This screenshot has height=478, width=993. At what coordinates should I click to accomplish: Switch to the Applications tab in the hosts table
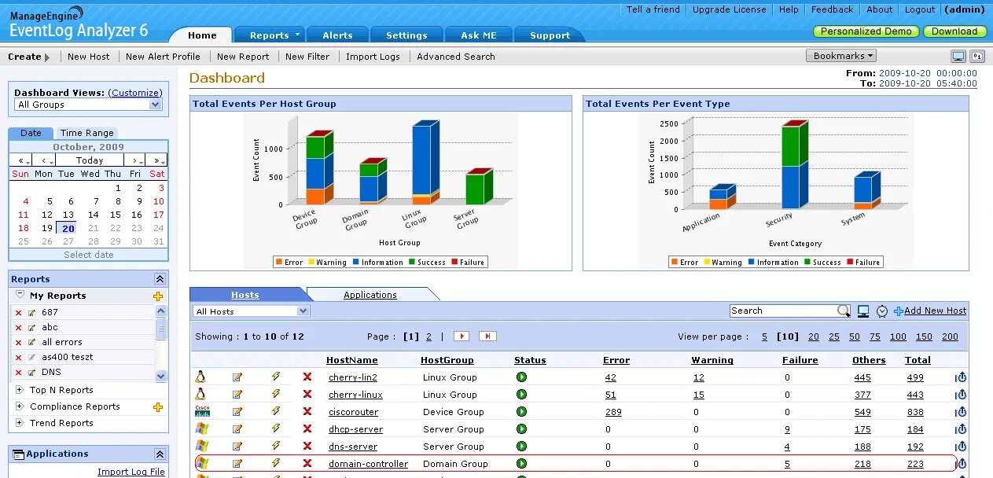click(370, 295)
